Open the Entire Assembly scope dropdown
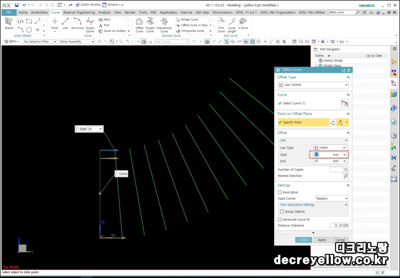400x278 pixels. click(77, 42)
